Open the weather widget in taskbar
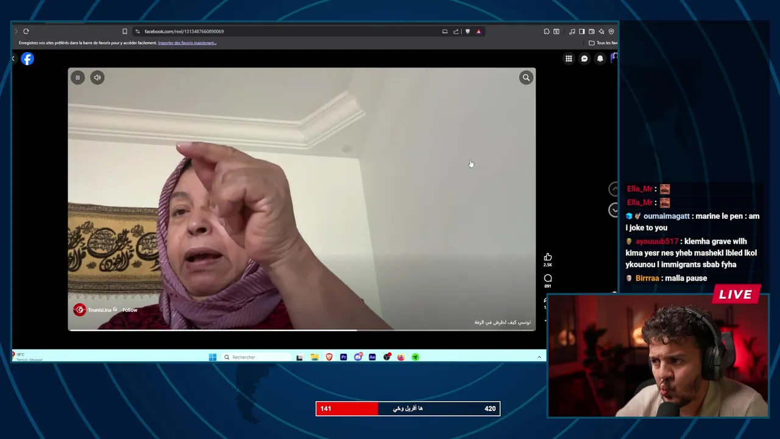 pyautogui.click(x=27, y=357)
